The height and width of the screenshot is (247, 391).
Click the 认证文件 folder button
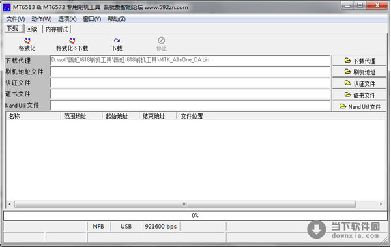coord(359,83)
